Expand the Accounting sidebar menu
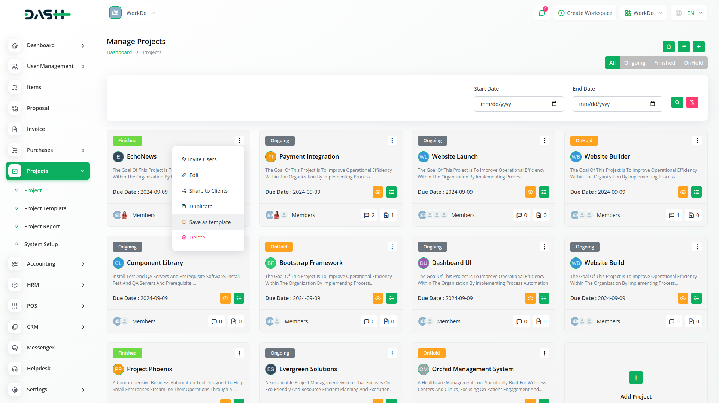 [x=48, y=264]
